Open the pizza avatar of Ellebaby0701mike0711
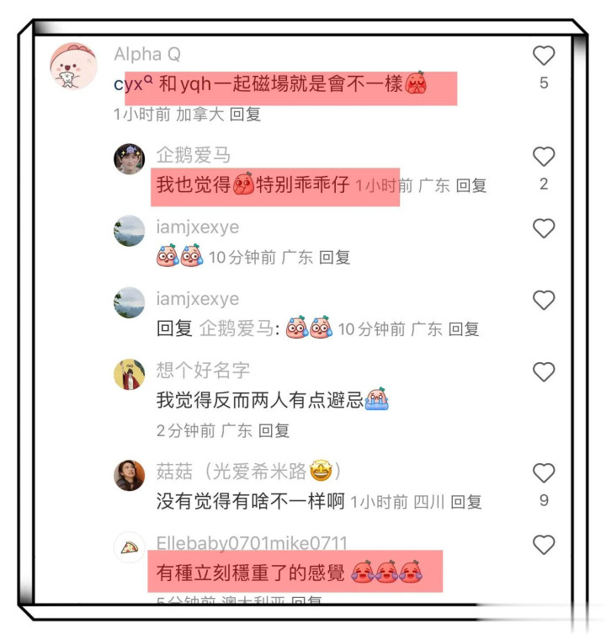Screen dimensions: 606x640 click(x=129, y=547)
